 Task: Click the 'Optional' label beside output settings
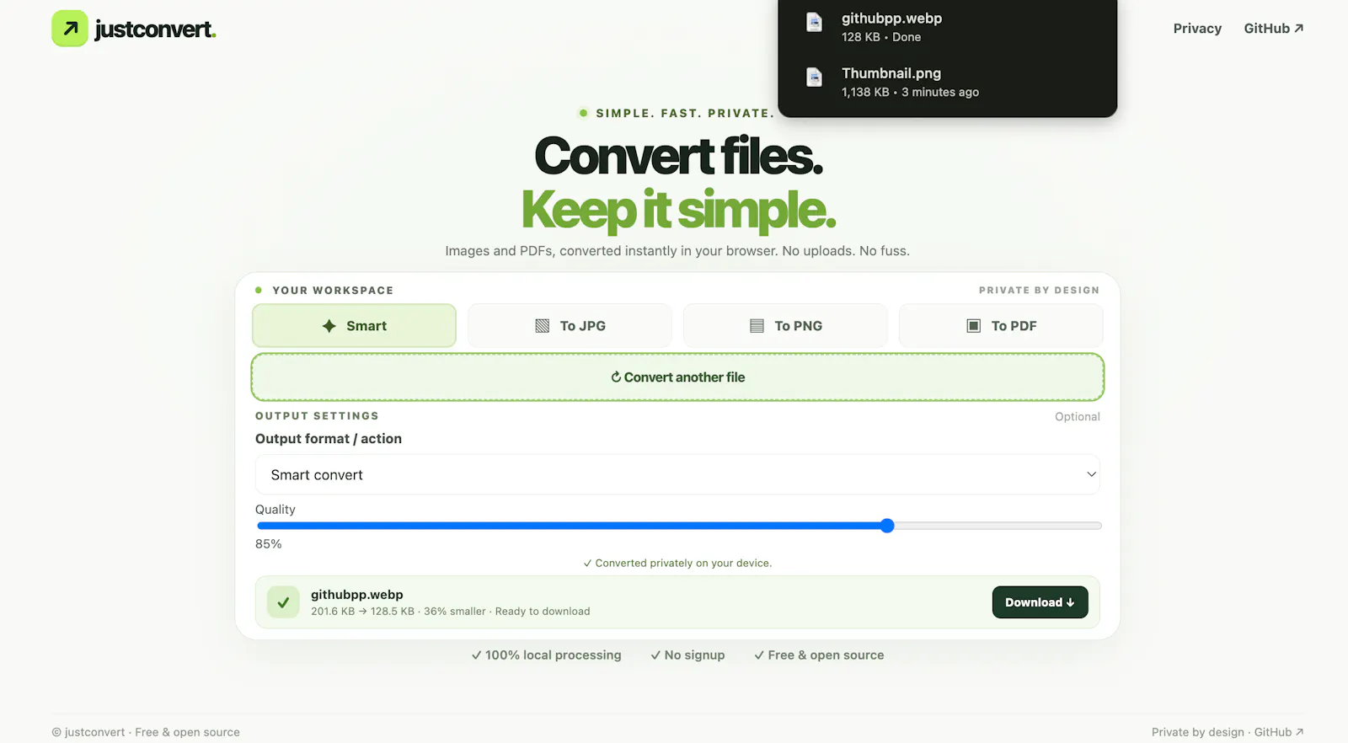pyautogui.click(x=1078, y=417)
